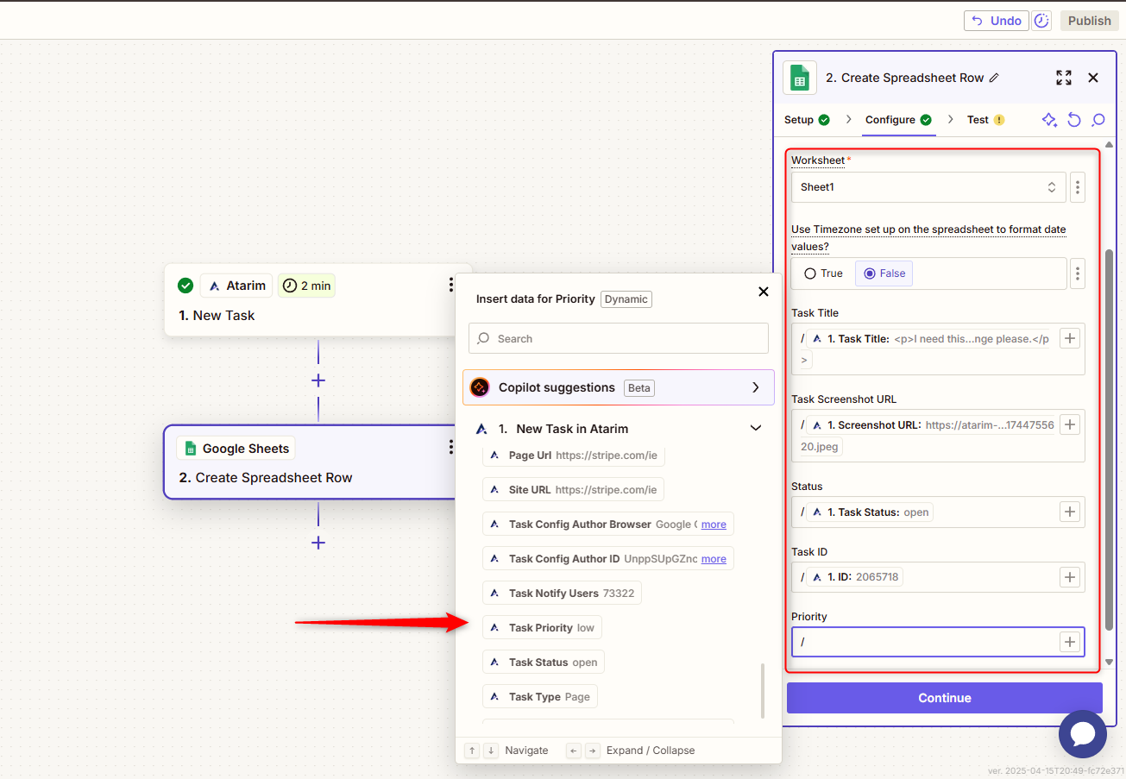The width and height of the screenshot is (1126, 779).
Task: Add step with plus below Google Sheets
Action: click(x=318, y=543)
